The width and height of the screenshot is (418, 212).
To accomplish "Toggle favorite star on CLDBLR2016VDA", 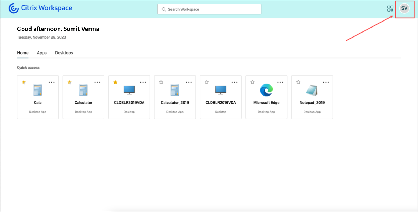I will pos(207,82).
